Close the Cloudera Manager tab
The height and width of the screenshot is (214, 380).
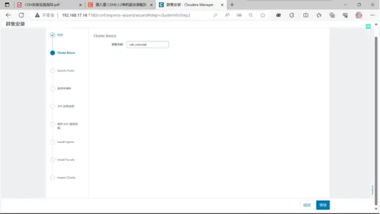222,5
